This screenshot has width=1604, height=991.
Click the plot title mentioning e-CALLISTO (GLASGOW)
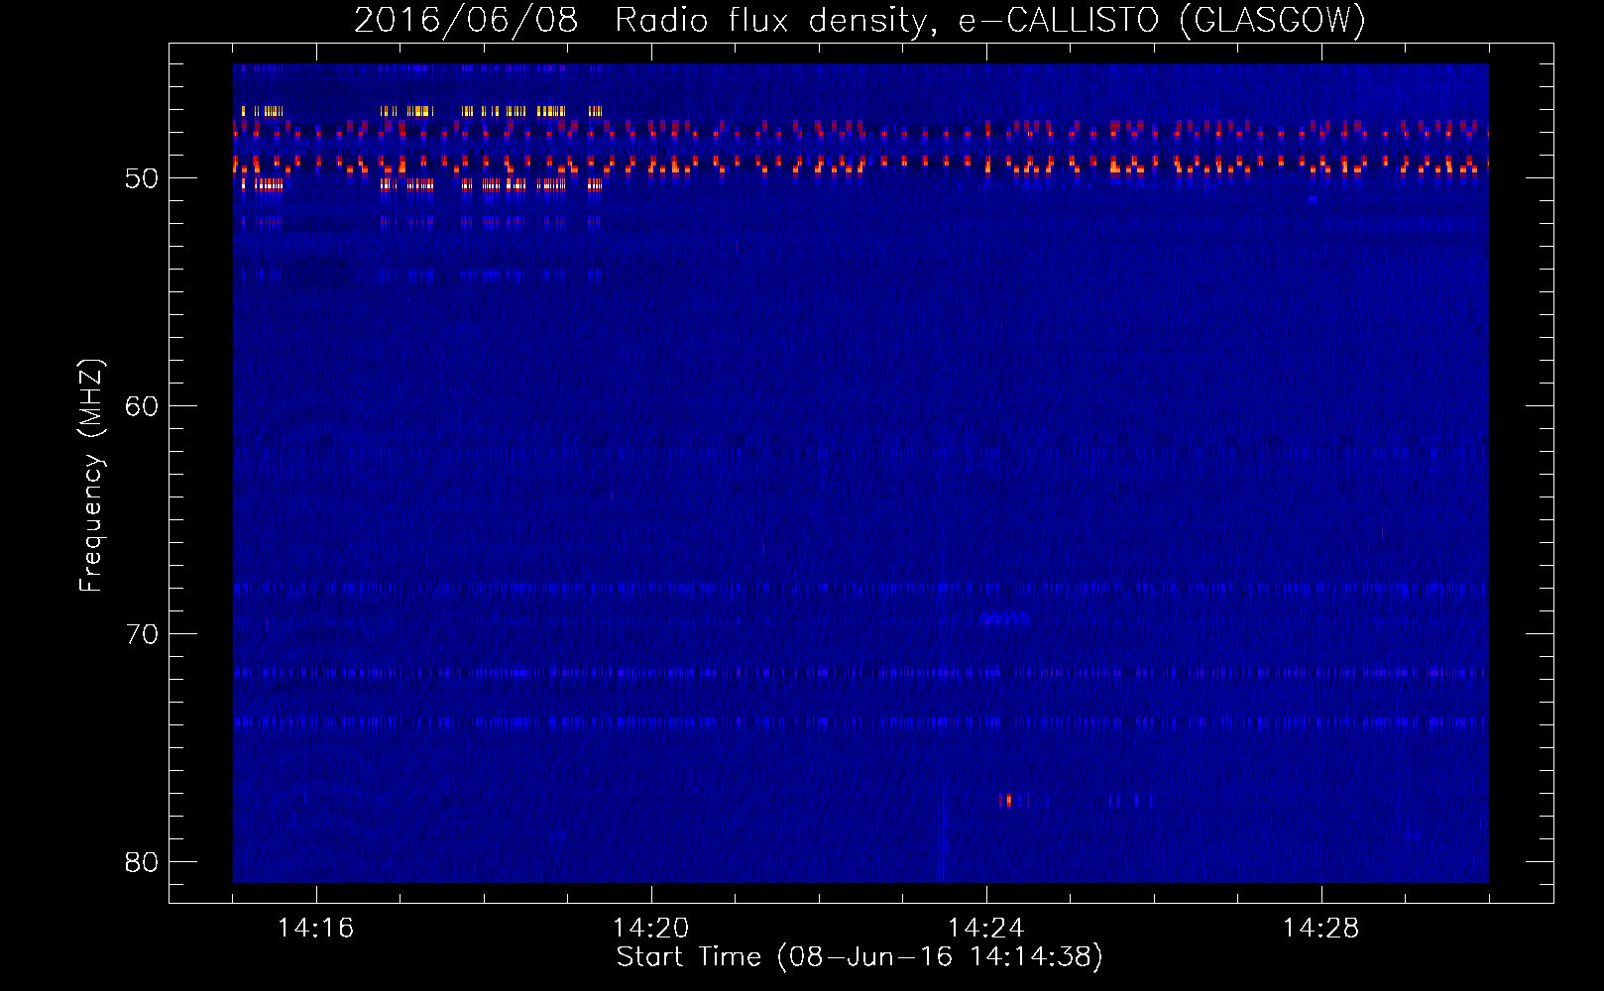point(859,21)
